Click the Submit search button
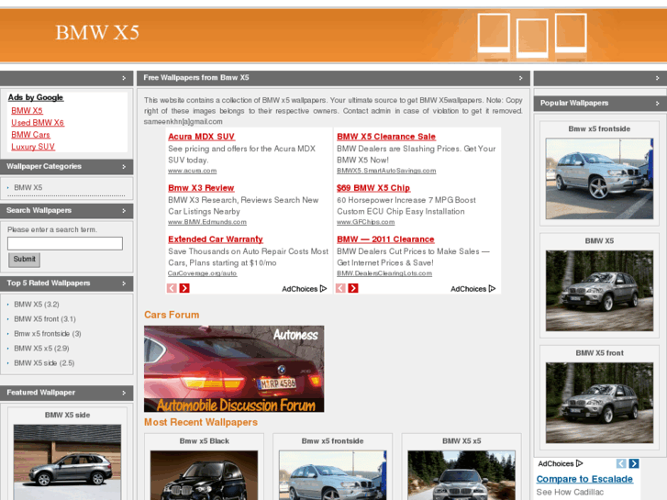This screenshot has height=500, width=667. pyautogui.click(x=24, y=260)
